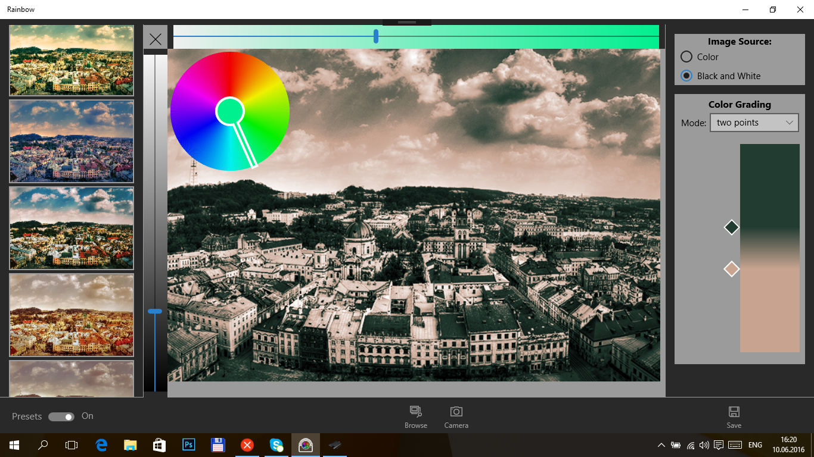
Task: Click the 'Mode:' label
Action: tap(694, 123)
